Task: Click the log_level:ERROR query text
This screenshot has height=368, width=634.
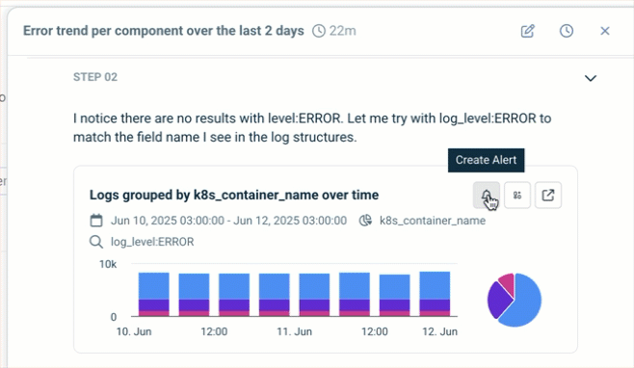Action: click(152, 242)
